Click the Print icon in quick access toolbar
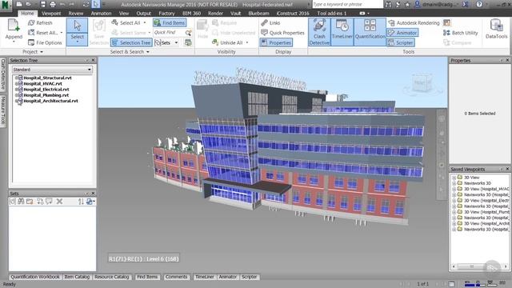512x288 pixels. click(x=53, y=4)
